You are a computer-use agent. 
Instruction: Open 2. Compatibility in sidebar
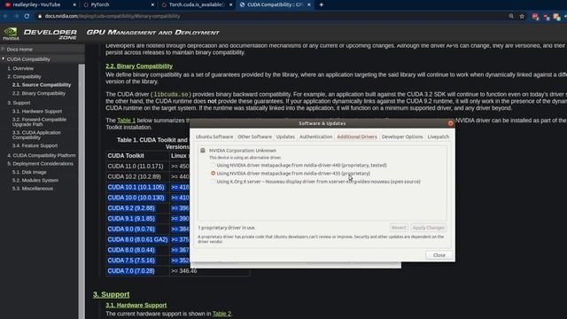click(x=24, y=77)
